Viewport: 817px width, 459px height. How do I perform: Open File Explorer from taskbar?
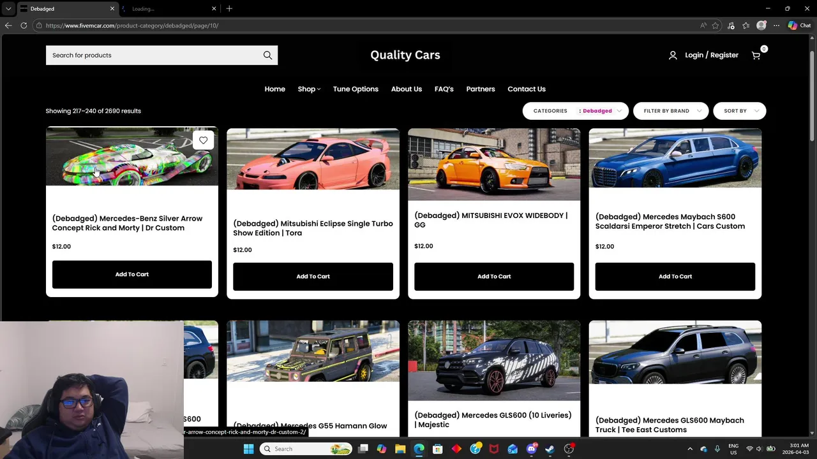click(x=400, y=449)
